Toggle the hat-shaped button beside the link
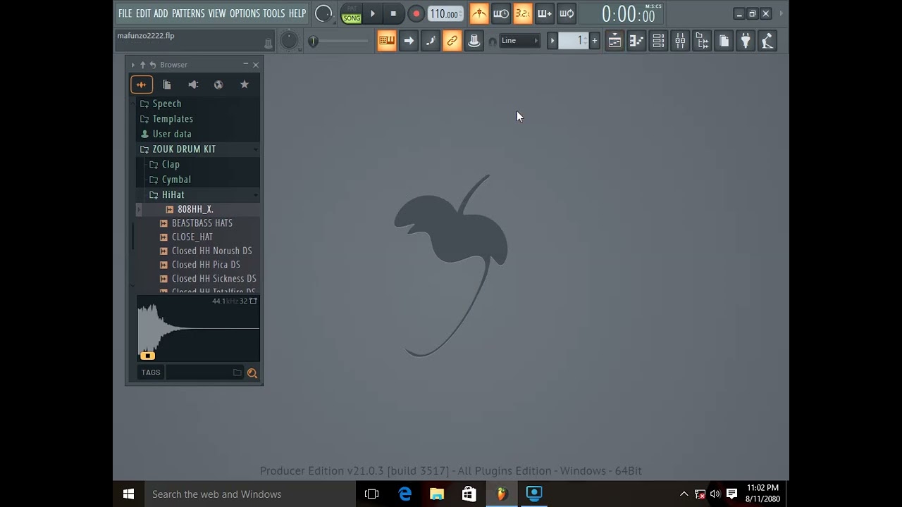Viewport: 902px width, 507px height. (474, 41)
